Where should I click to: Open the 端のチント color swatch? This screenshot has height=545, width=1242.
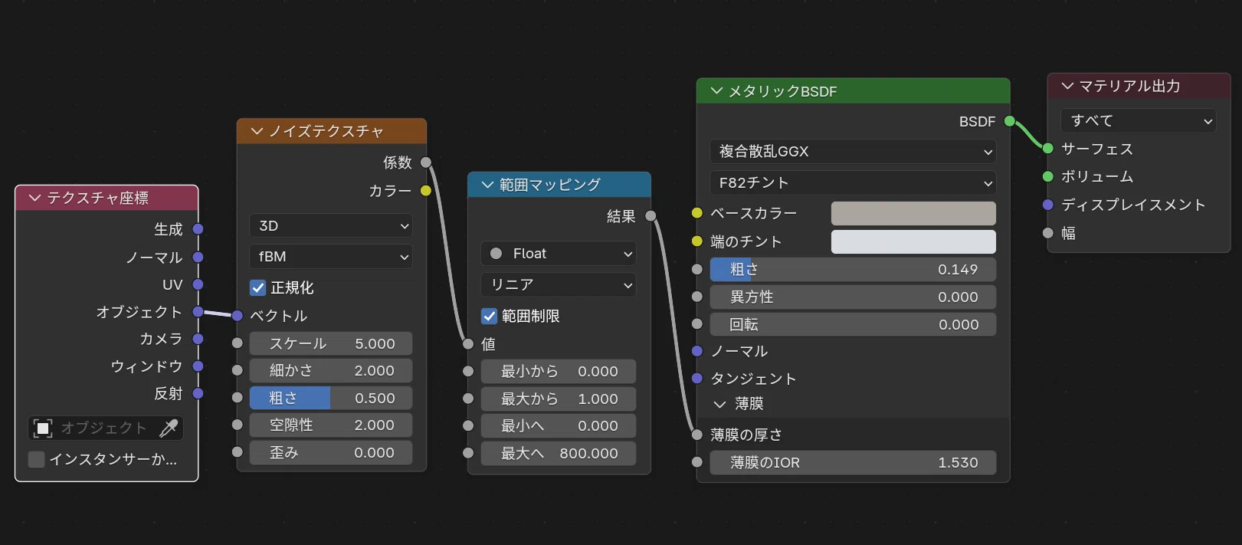pos(913,241)
